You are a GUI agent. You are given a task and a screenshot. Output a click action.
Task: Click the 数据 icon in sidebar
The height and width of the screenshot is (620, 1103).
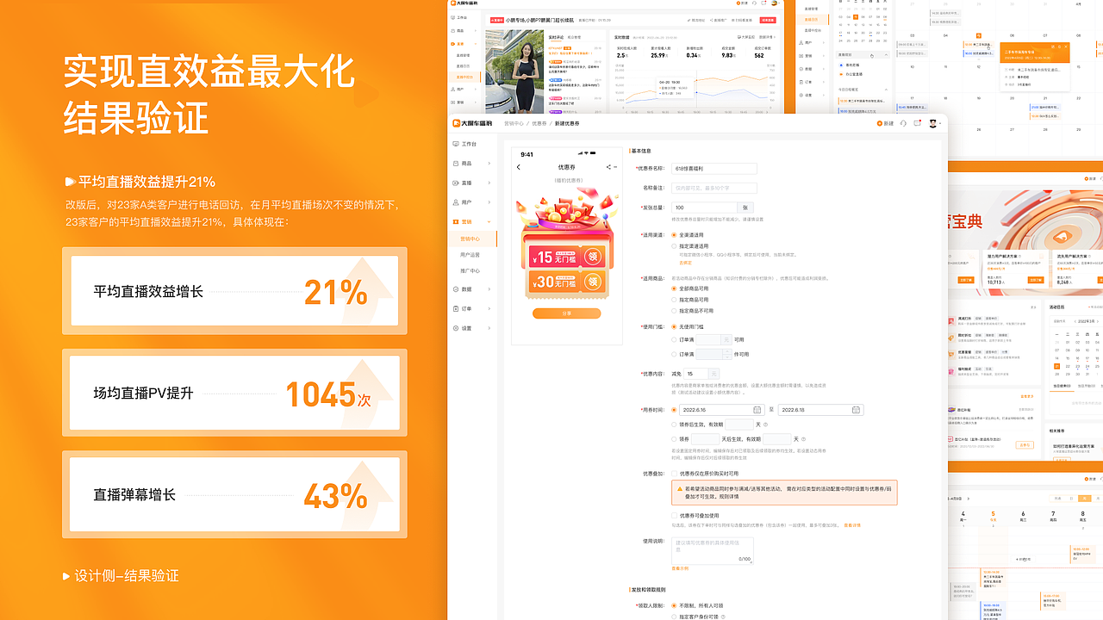point(456,289)
